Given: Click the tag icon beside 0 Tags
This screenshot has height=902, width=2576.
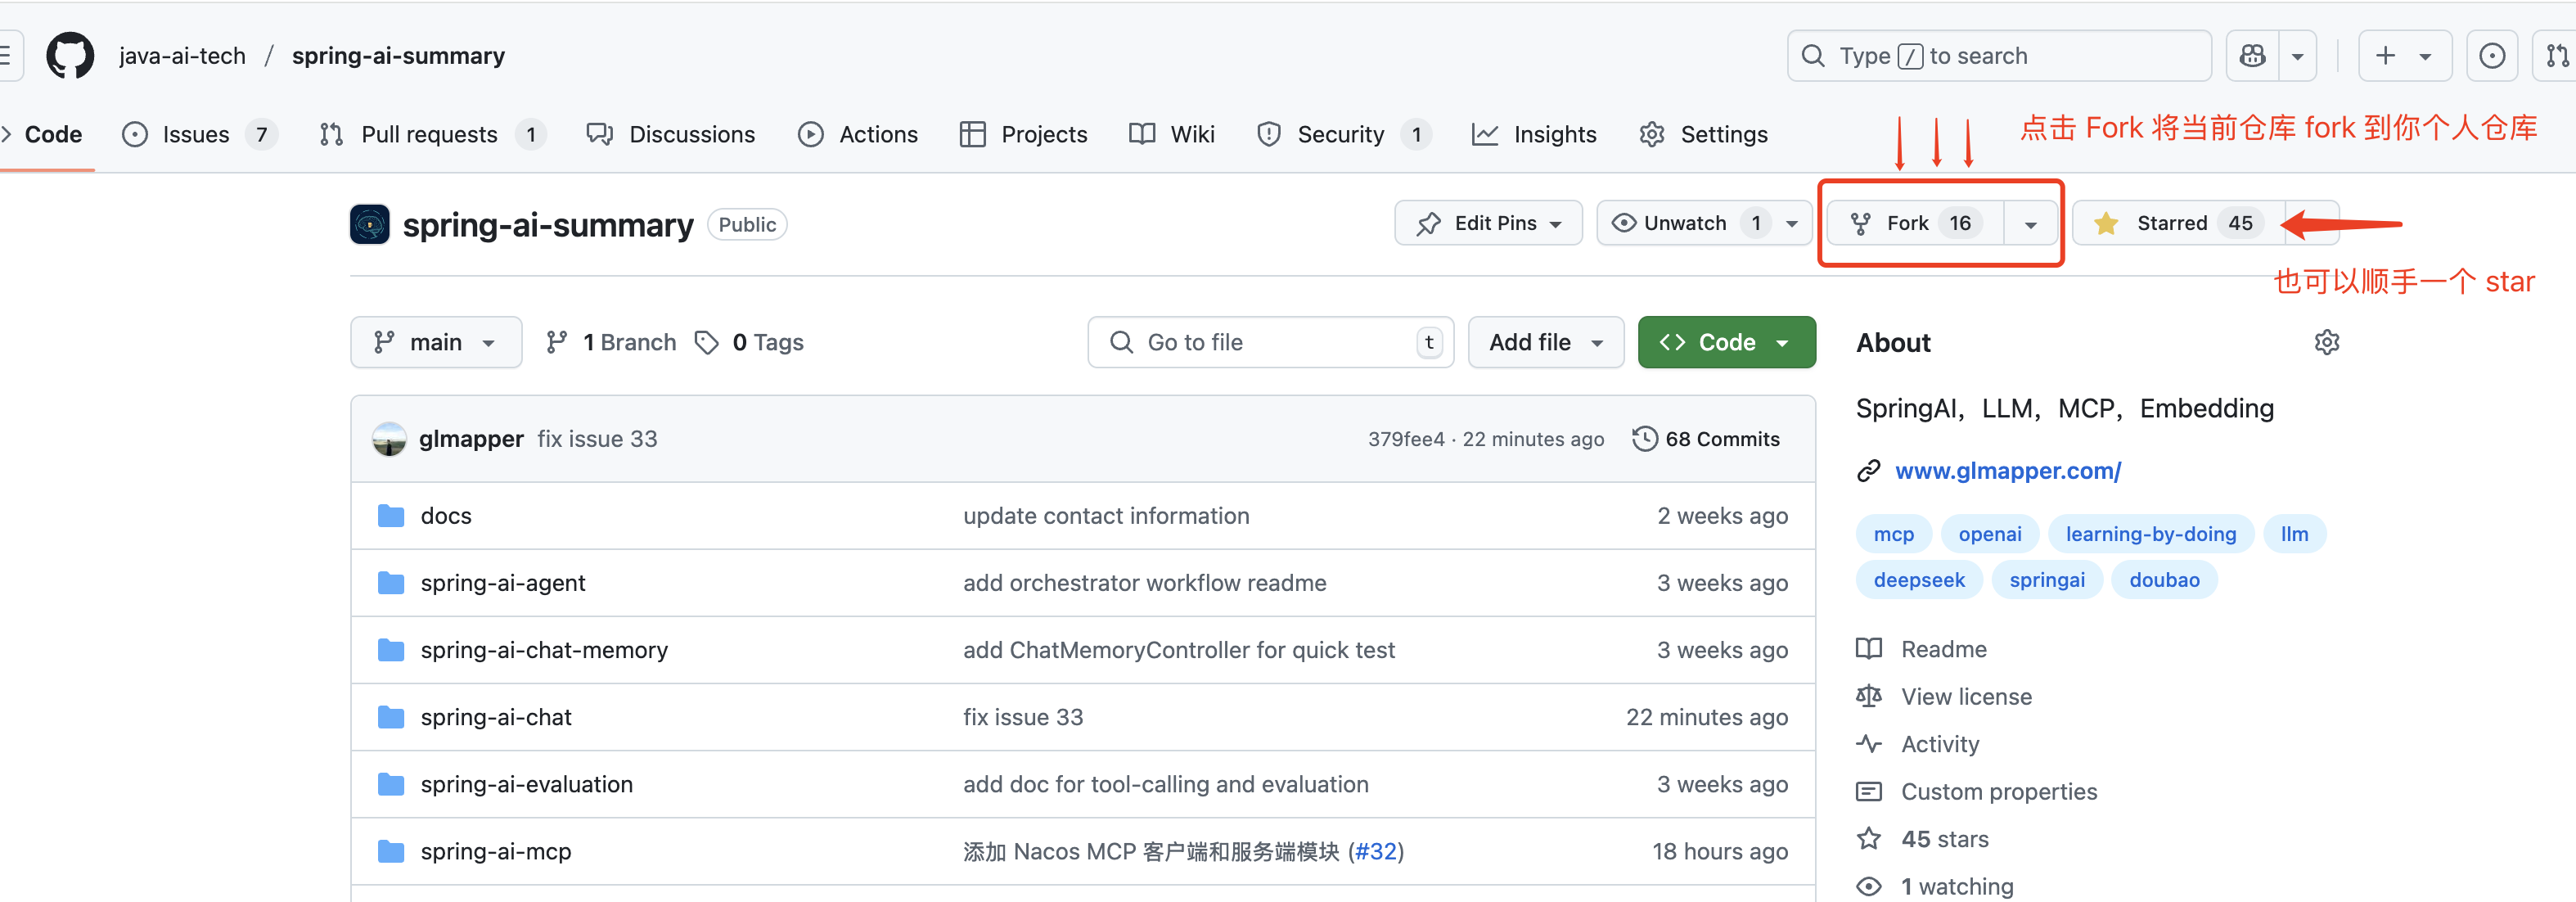Looking at the screenshot, I should [706, 343].
